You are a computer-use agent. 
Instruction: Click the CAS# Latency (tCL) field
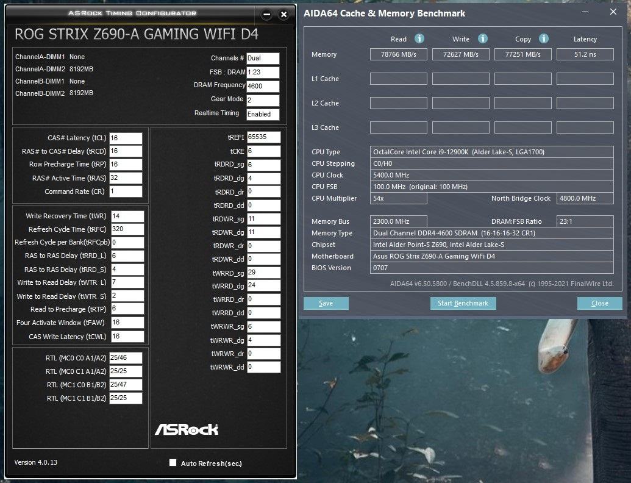point(126,138)
